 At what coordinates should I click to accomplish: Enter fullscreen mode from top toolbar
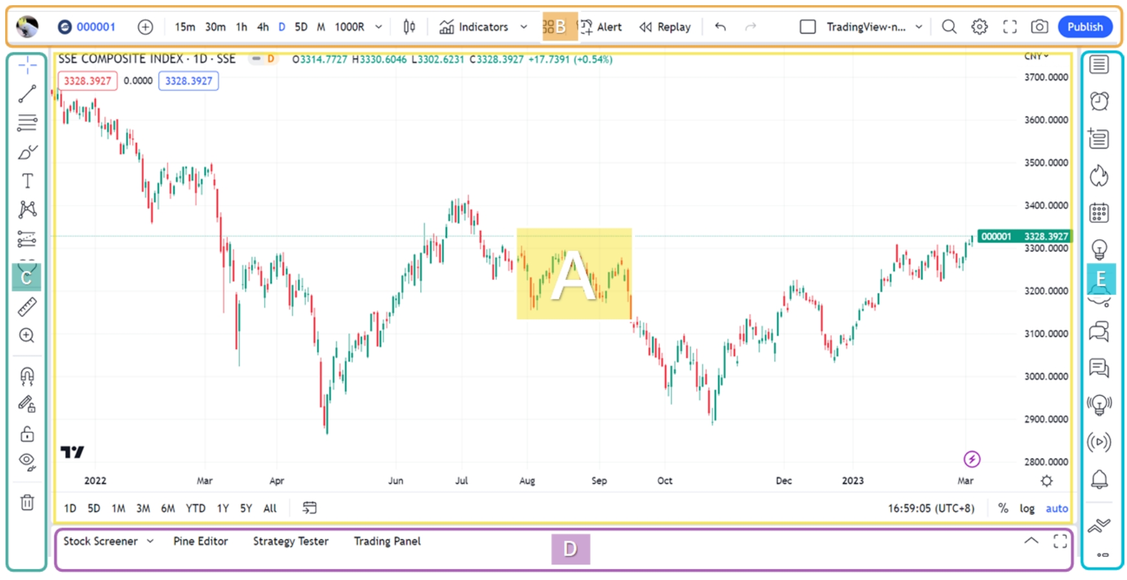(x=1010, y=27)
